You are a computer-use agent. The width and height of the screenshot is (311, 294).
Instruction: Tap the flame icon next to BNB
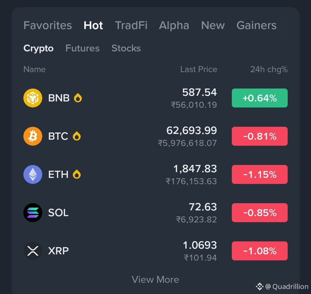click(x=78, y=98)
